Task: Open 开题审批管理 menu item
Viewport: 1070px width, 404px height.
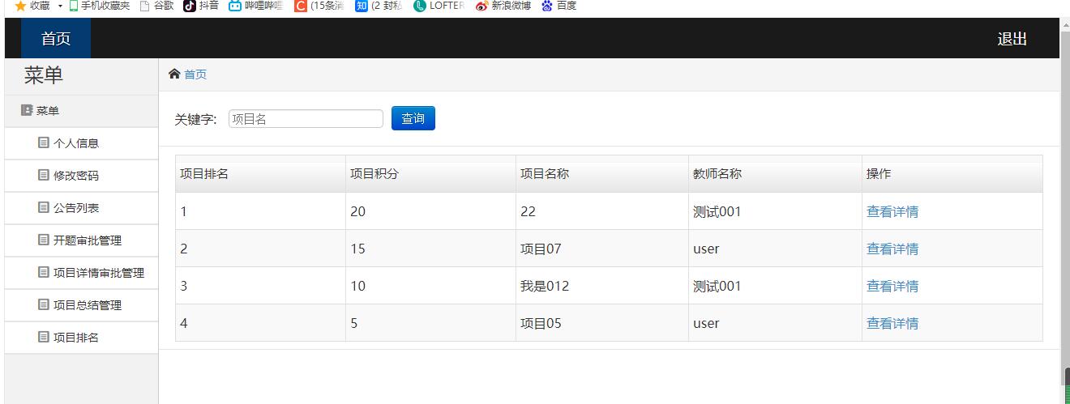Action: 81,240
